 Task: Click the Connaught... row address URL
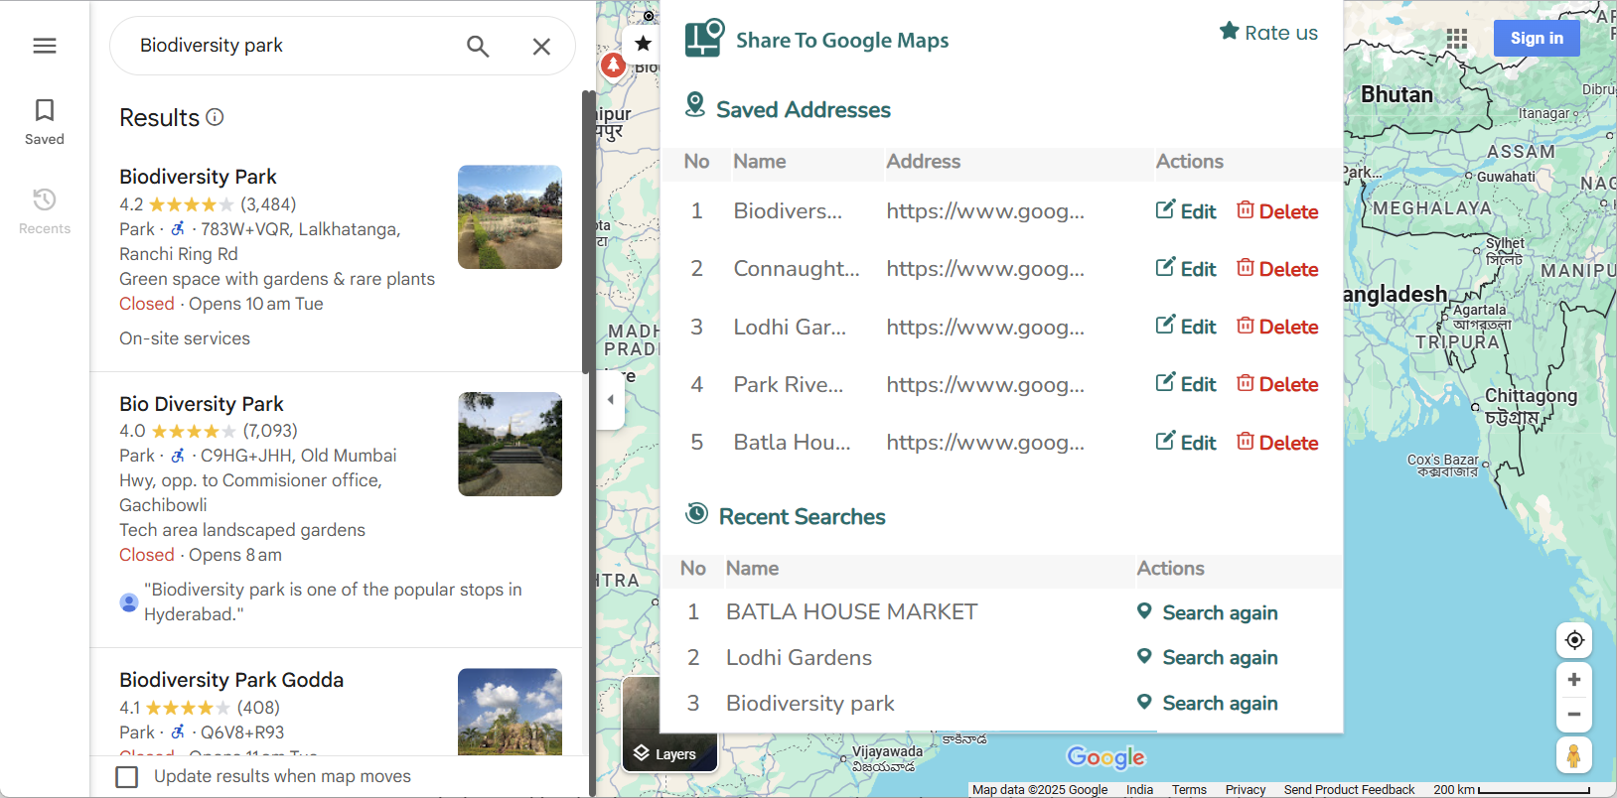click(985, 269)
